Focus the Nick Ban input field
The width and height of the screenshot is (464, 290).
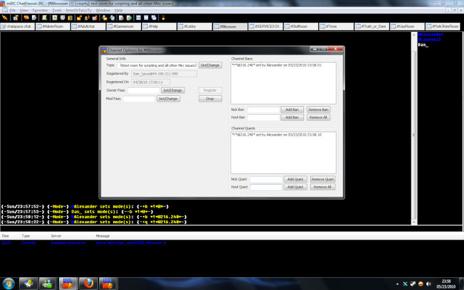point(263,110)
